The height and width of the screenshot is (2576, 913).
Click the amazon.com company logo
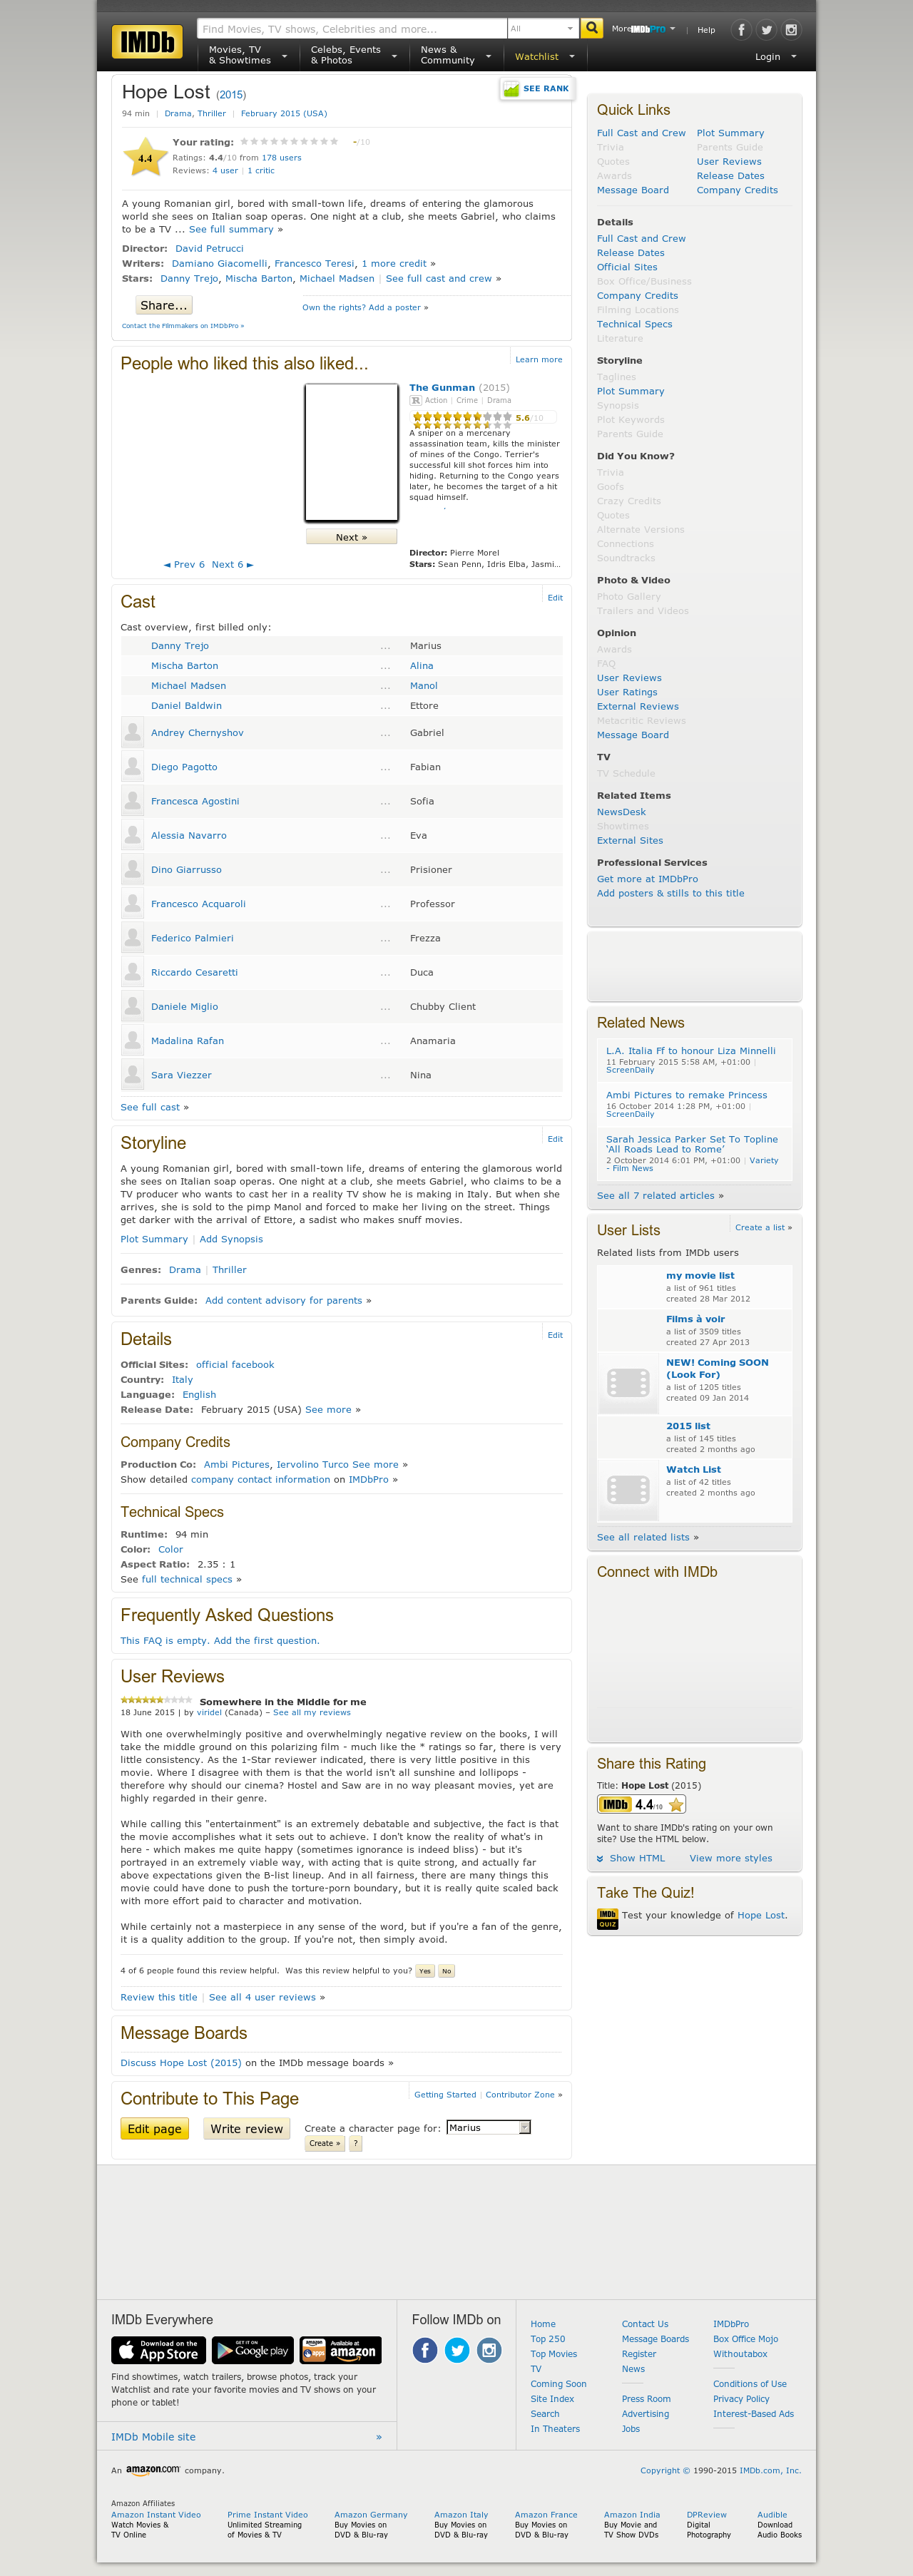point(153,2470)
